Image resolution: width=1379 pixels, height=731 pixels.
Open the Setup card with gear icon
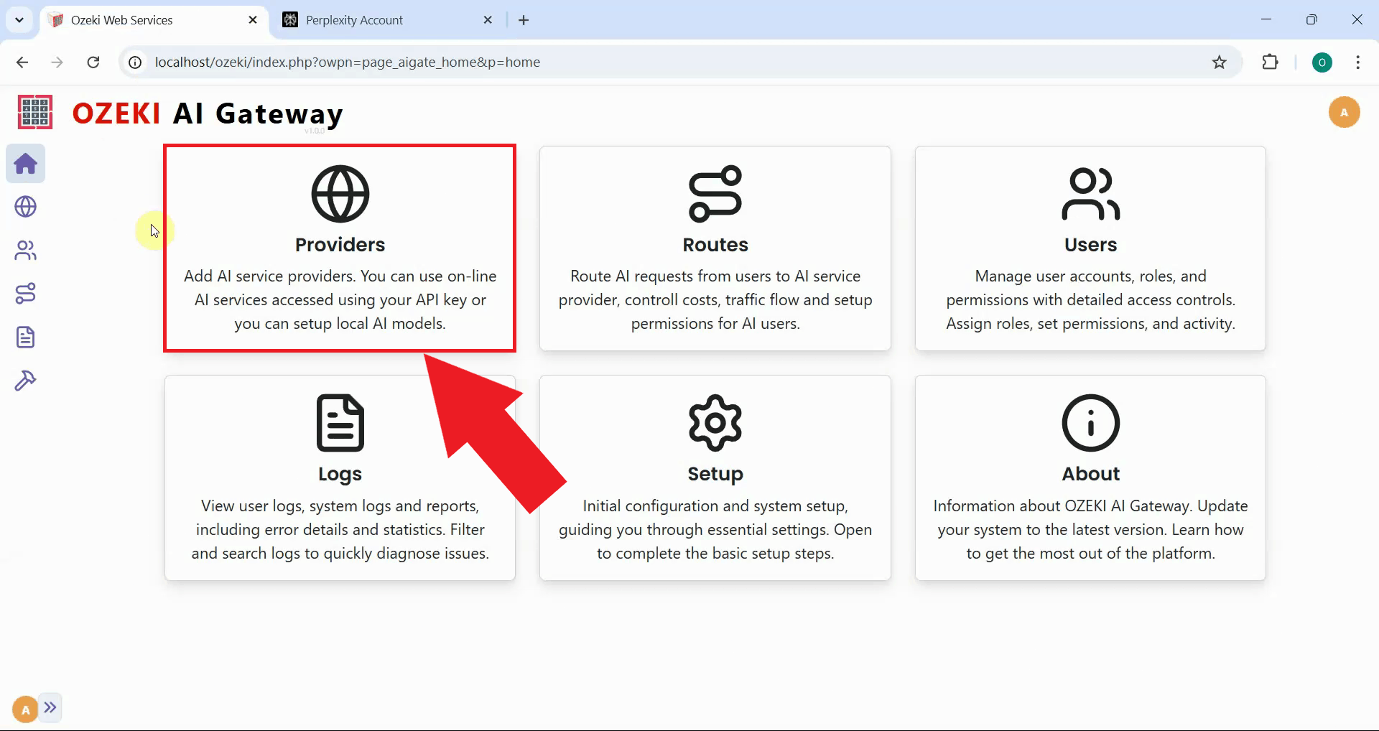point(715,478)
